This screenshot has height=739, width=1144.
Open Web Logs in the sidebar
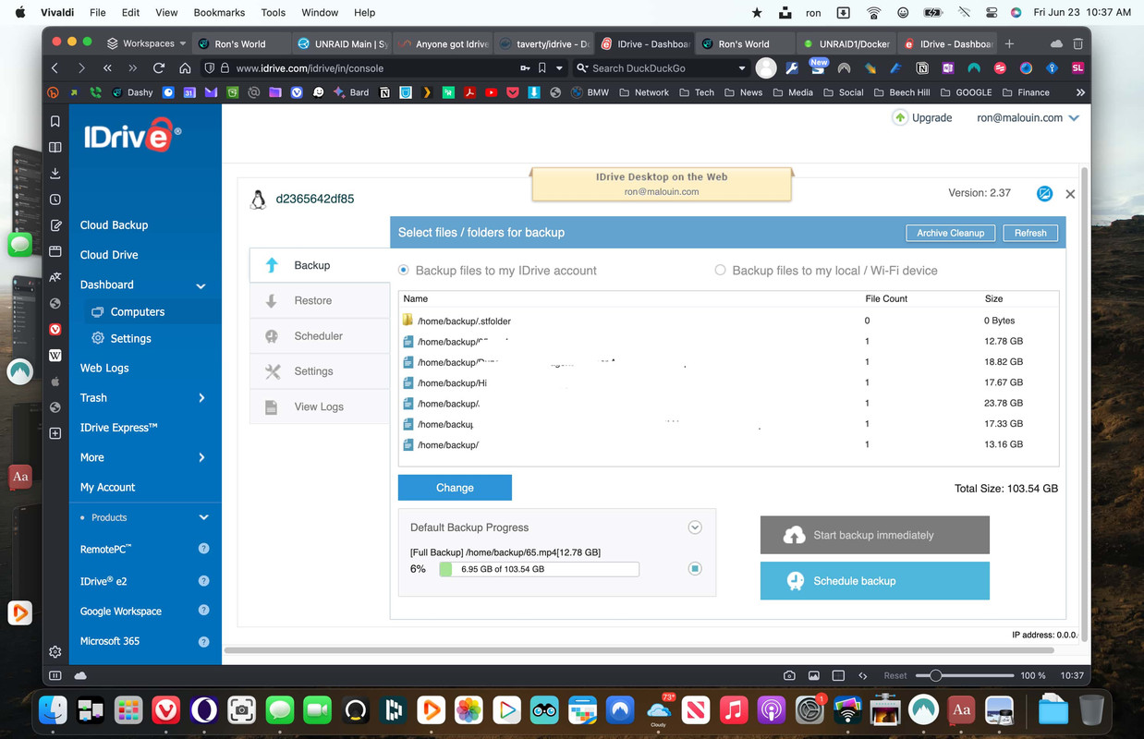click(x=104, y=368)
